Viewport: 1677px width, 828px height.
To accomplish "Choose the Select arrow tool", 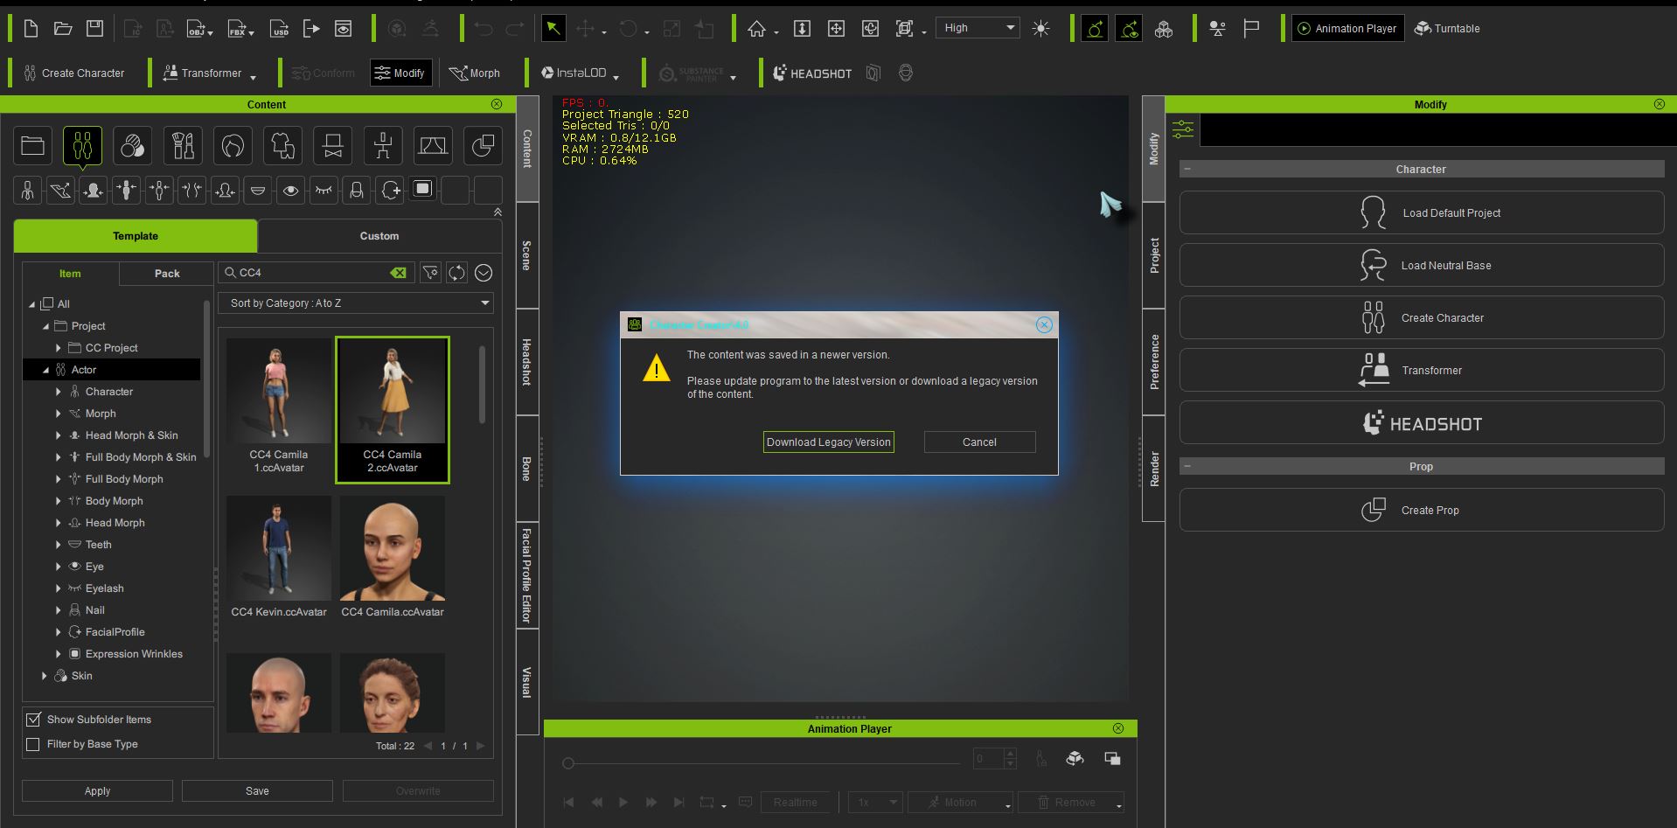I will coord(553,29).
